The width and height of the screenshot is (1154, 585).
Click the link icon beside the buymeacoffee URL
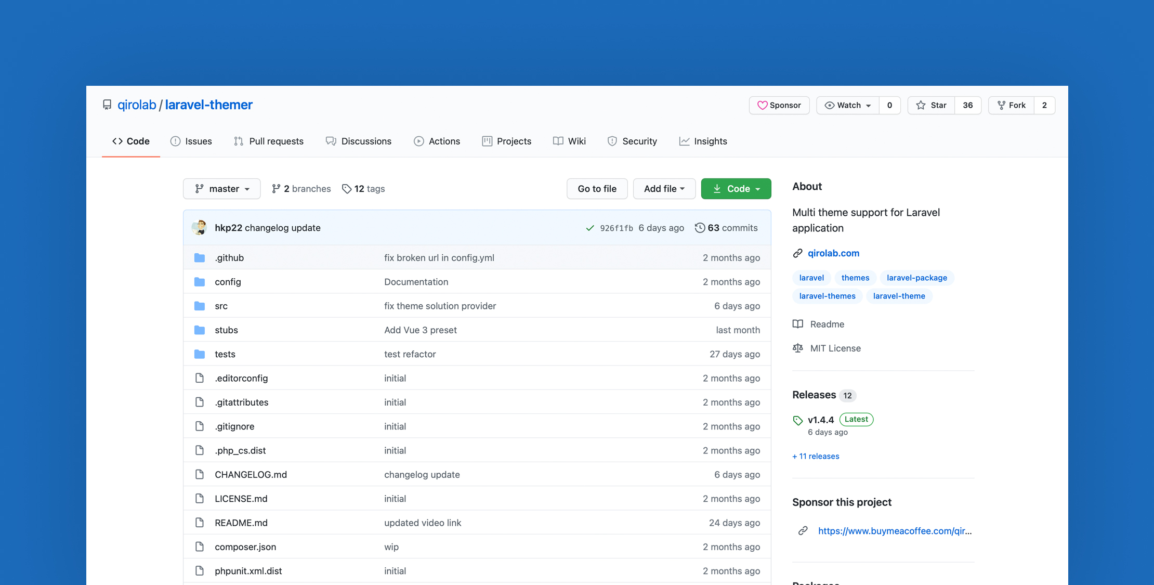(x=803, y=531)
